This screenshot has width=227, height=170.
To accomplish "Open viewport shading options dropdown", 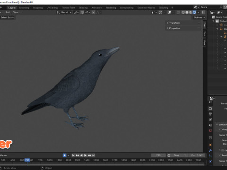I will coord(198,12).
